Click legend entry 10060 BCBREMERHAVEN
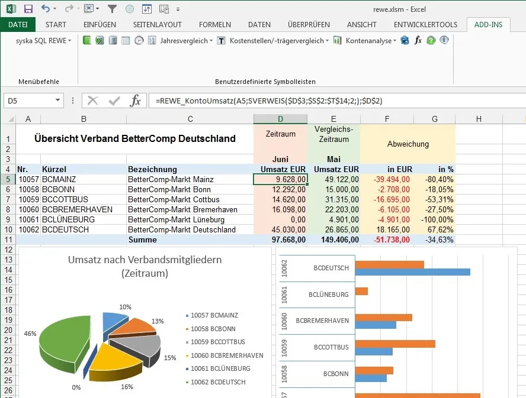The height and width of the screenshot is (398, 526). [x=224, y=355]
